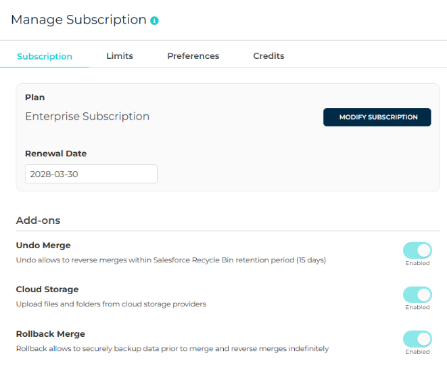
Task: Select the Credits tab
Action: point(268,56)
